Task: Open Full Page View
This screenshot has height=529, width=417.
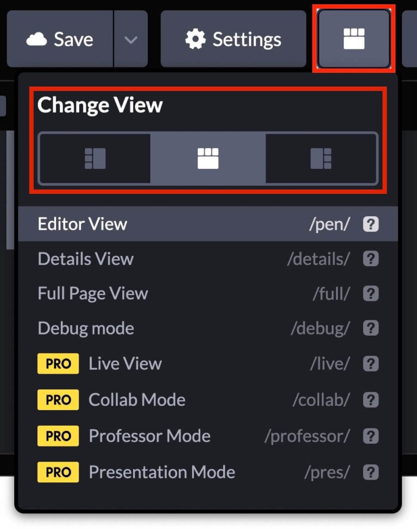Action: click(x=208, y=293)
